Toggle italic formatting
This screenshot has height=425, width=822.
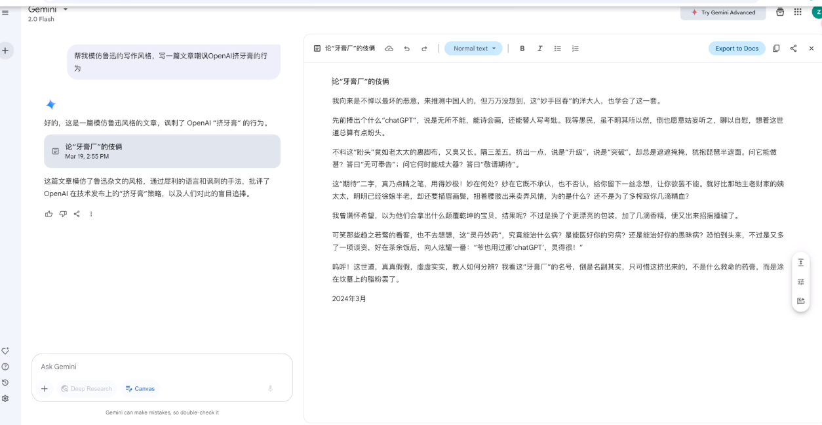pos(540,49)
